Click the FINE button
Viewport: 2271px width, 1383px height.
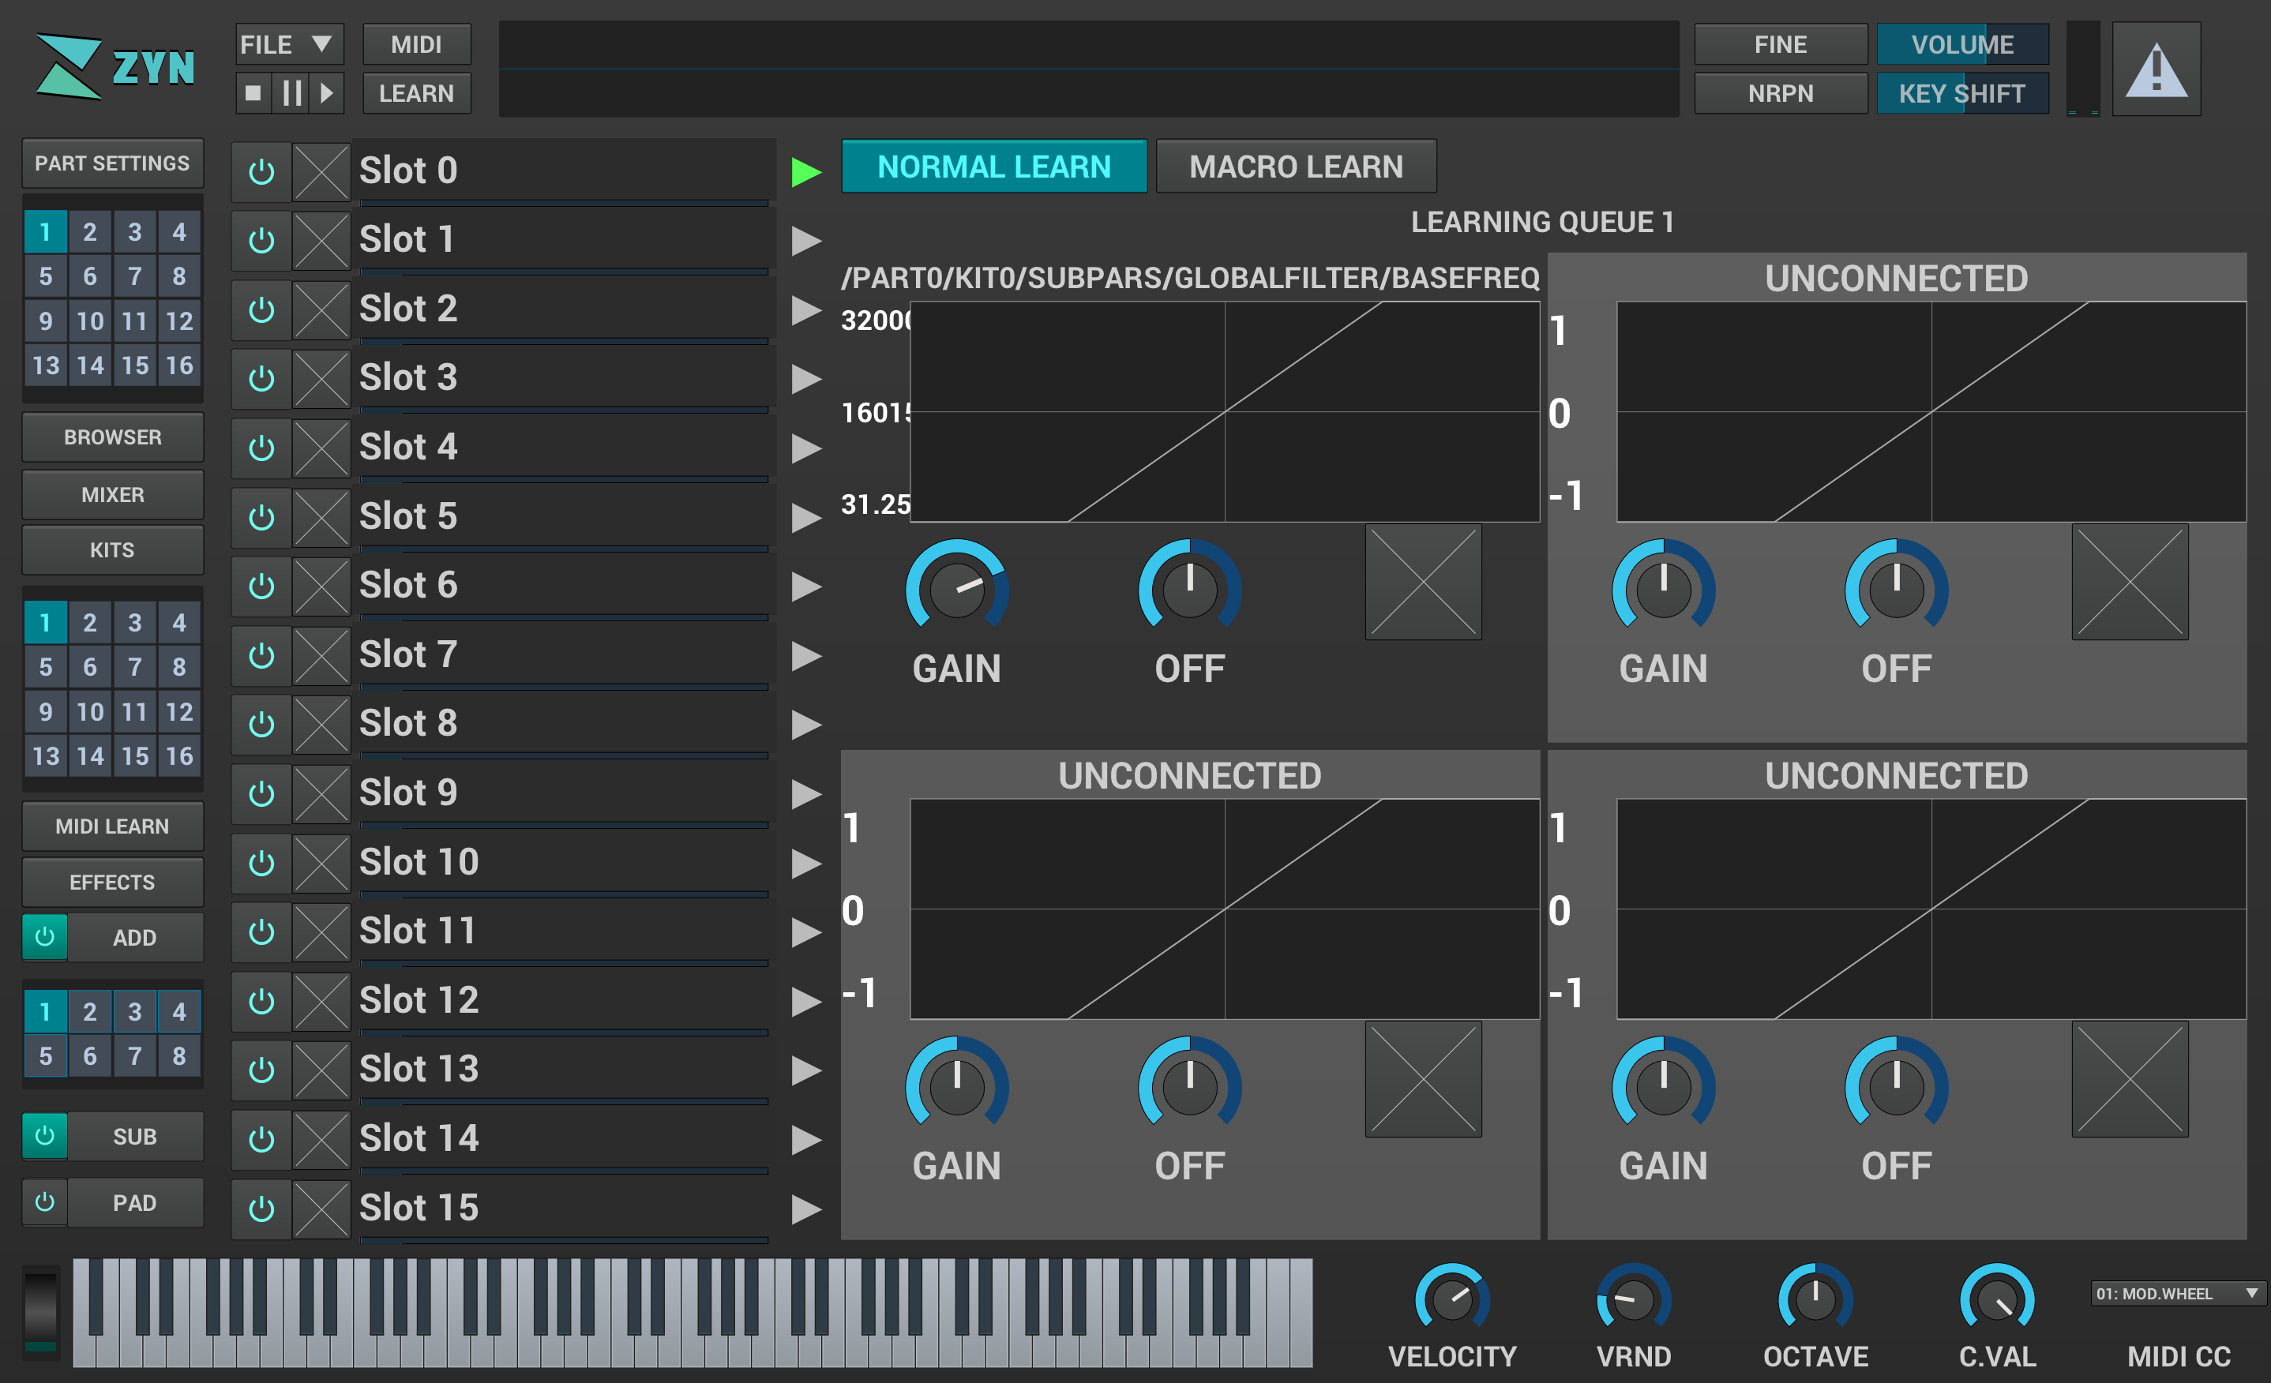[x=1781, y=44]
